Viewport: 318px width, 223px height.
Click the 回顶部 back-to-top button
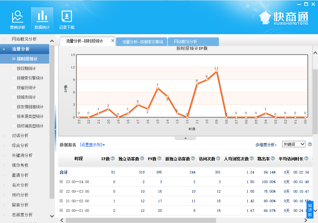coord(310,210)
